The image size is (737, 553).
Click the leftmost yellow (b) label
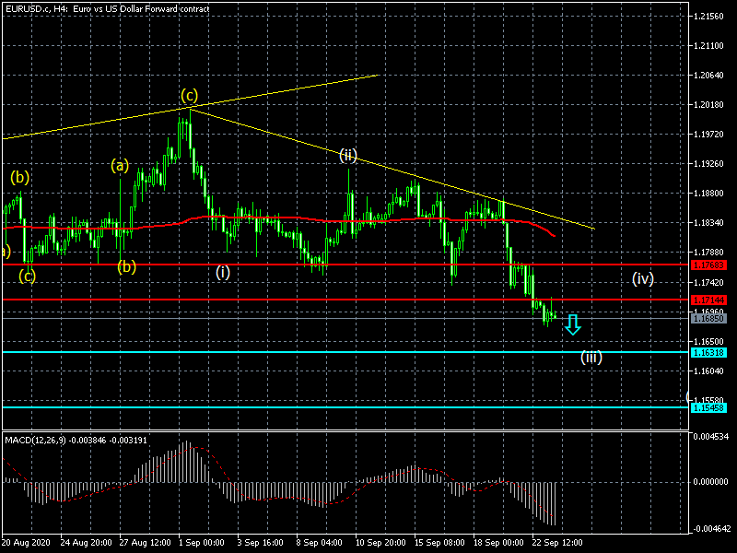coord(19,177)
